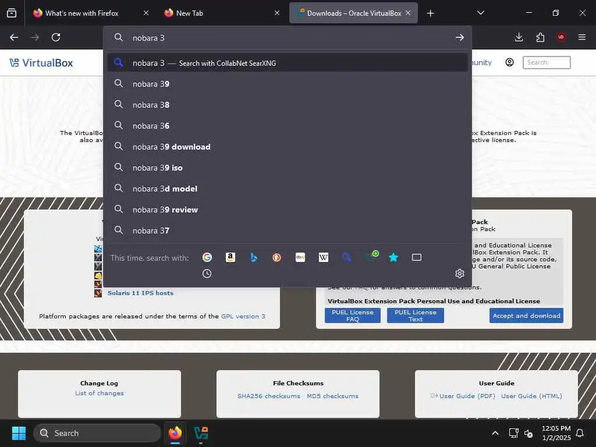
Task: Search this time with SearXNG magnifier icon
Action: coord(347,257)
